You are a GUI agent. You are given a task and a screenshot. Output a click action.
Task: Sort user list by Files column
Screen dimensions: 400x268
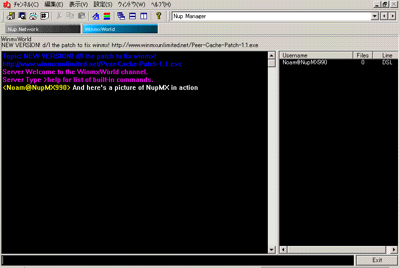click(x=363, y=55)
